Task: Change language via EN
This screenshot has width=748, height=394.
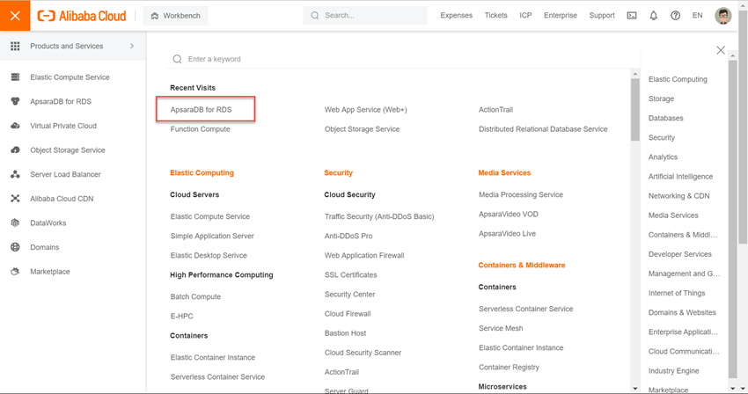Action: click(698, 15)
